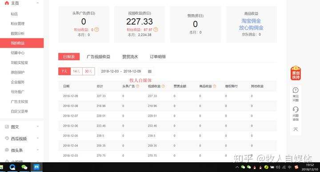Open the Maxthon browser taskbar icon

(x=36, y=167)
